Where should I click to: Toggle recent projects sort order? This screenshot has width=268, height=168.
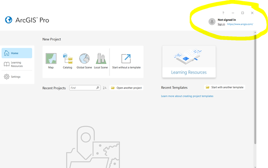pyautogui.click(x=105, y=88)
